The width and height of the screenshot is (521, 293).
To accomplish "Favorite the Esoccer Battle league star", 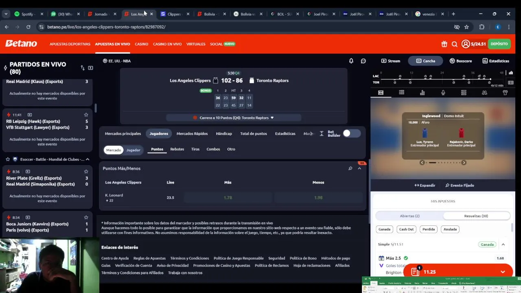I will (7, 160).
